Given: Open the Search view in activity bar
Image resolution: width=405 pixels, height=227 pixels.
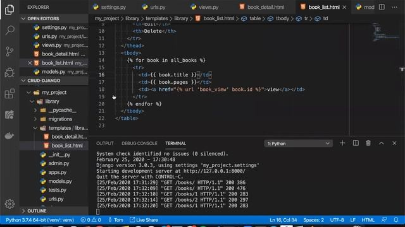Looking at the screenshot, I should coord(9,30).
